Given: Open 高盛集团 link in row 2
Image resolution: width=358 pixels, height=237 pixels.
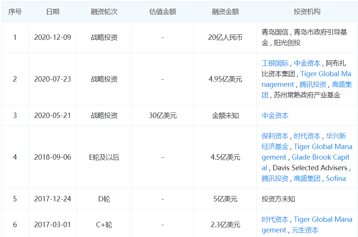Looking at the screenshot, I should point(342,84).
